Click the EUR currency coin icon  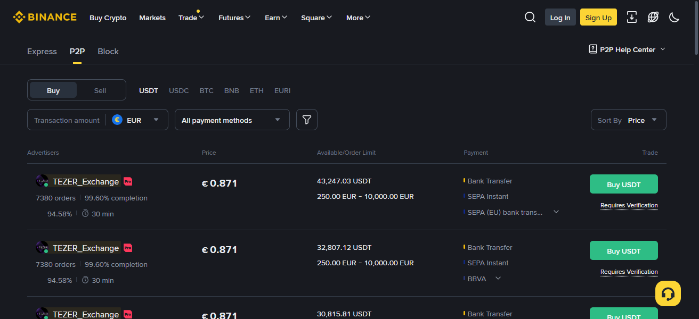[x=117, y=120]
